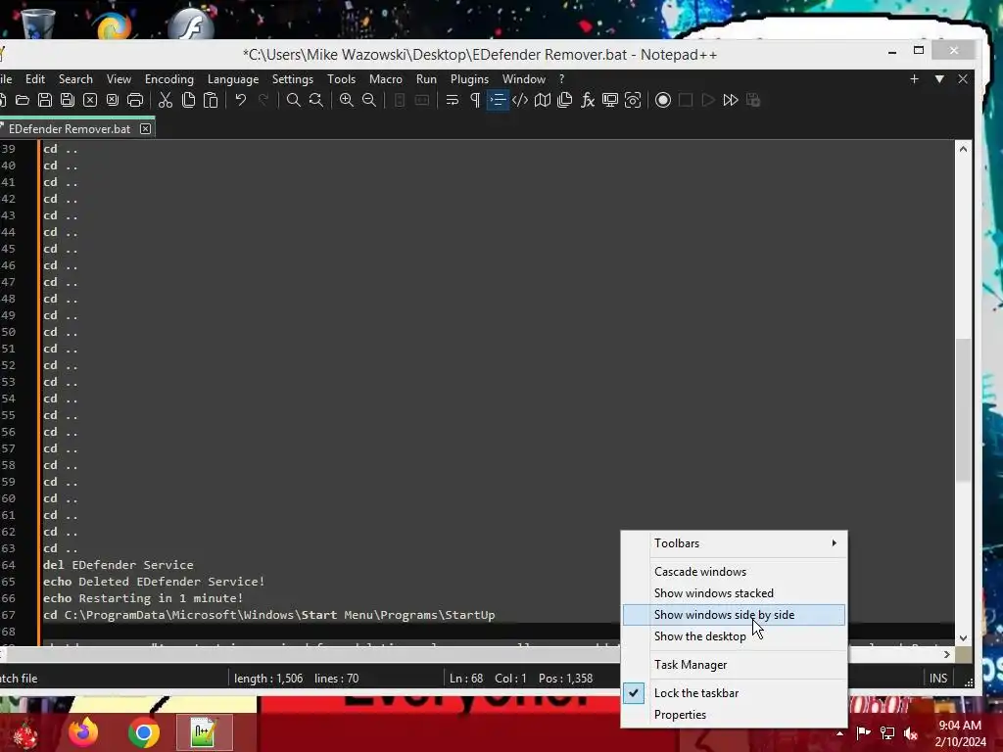Toggle show all characters

point(475,101)
